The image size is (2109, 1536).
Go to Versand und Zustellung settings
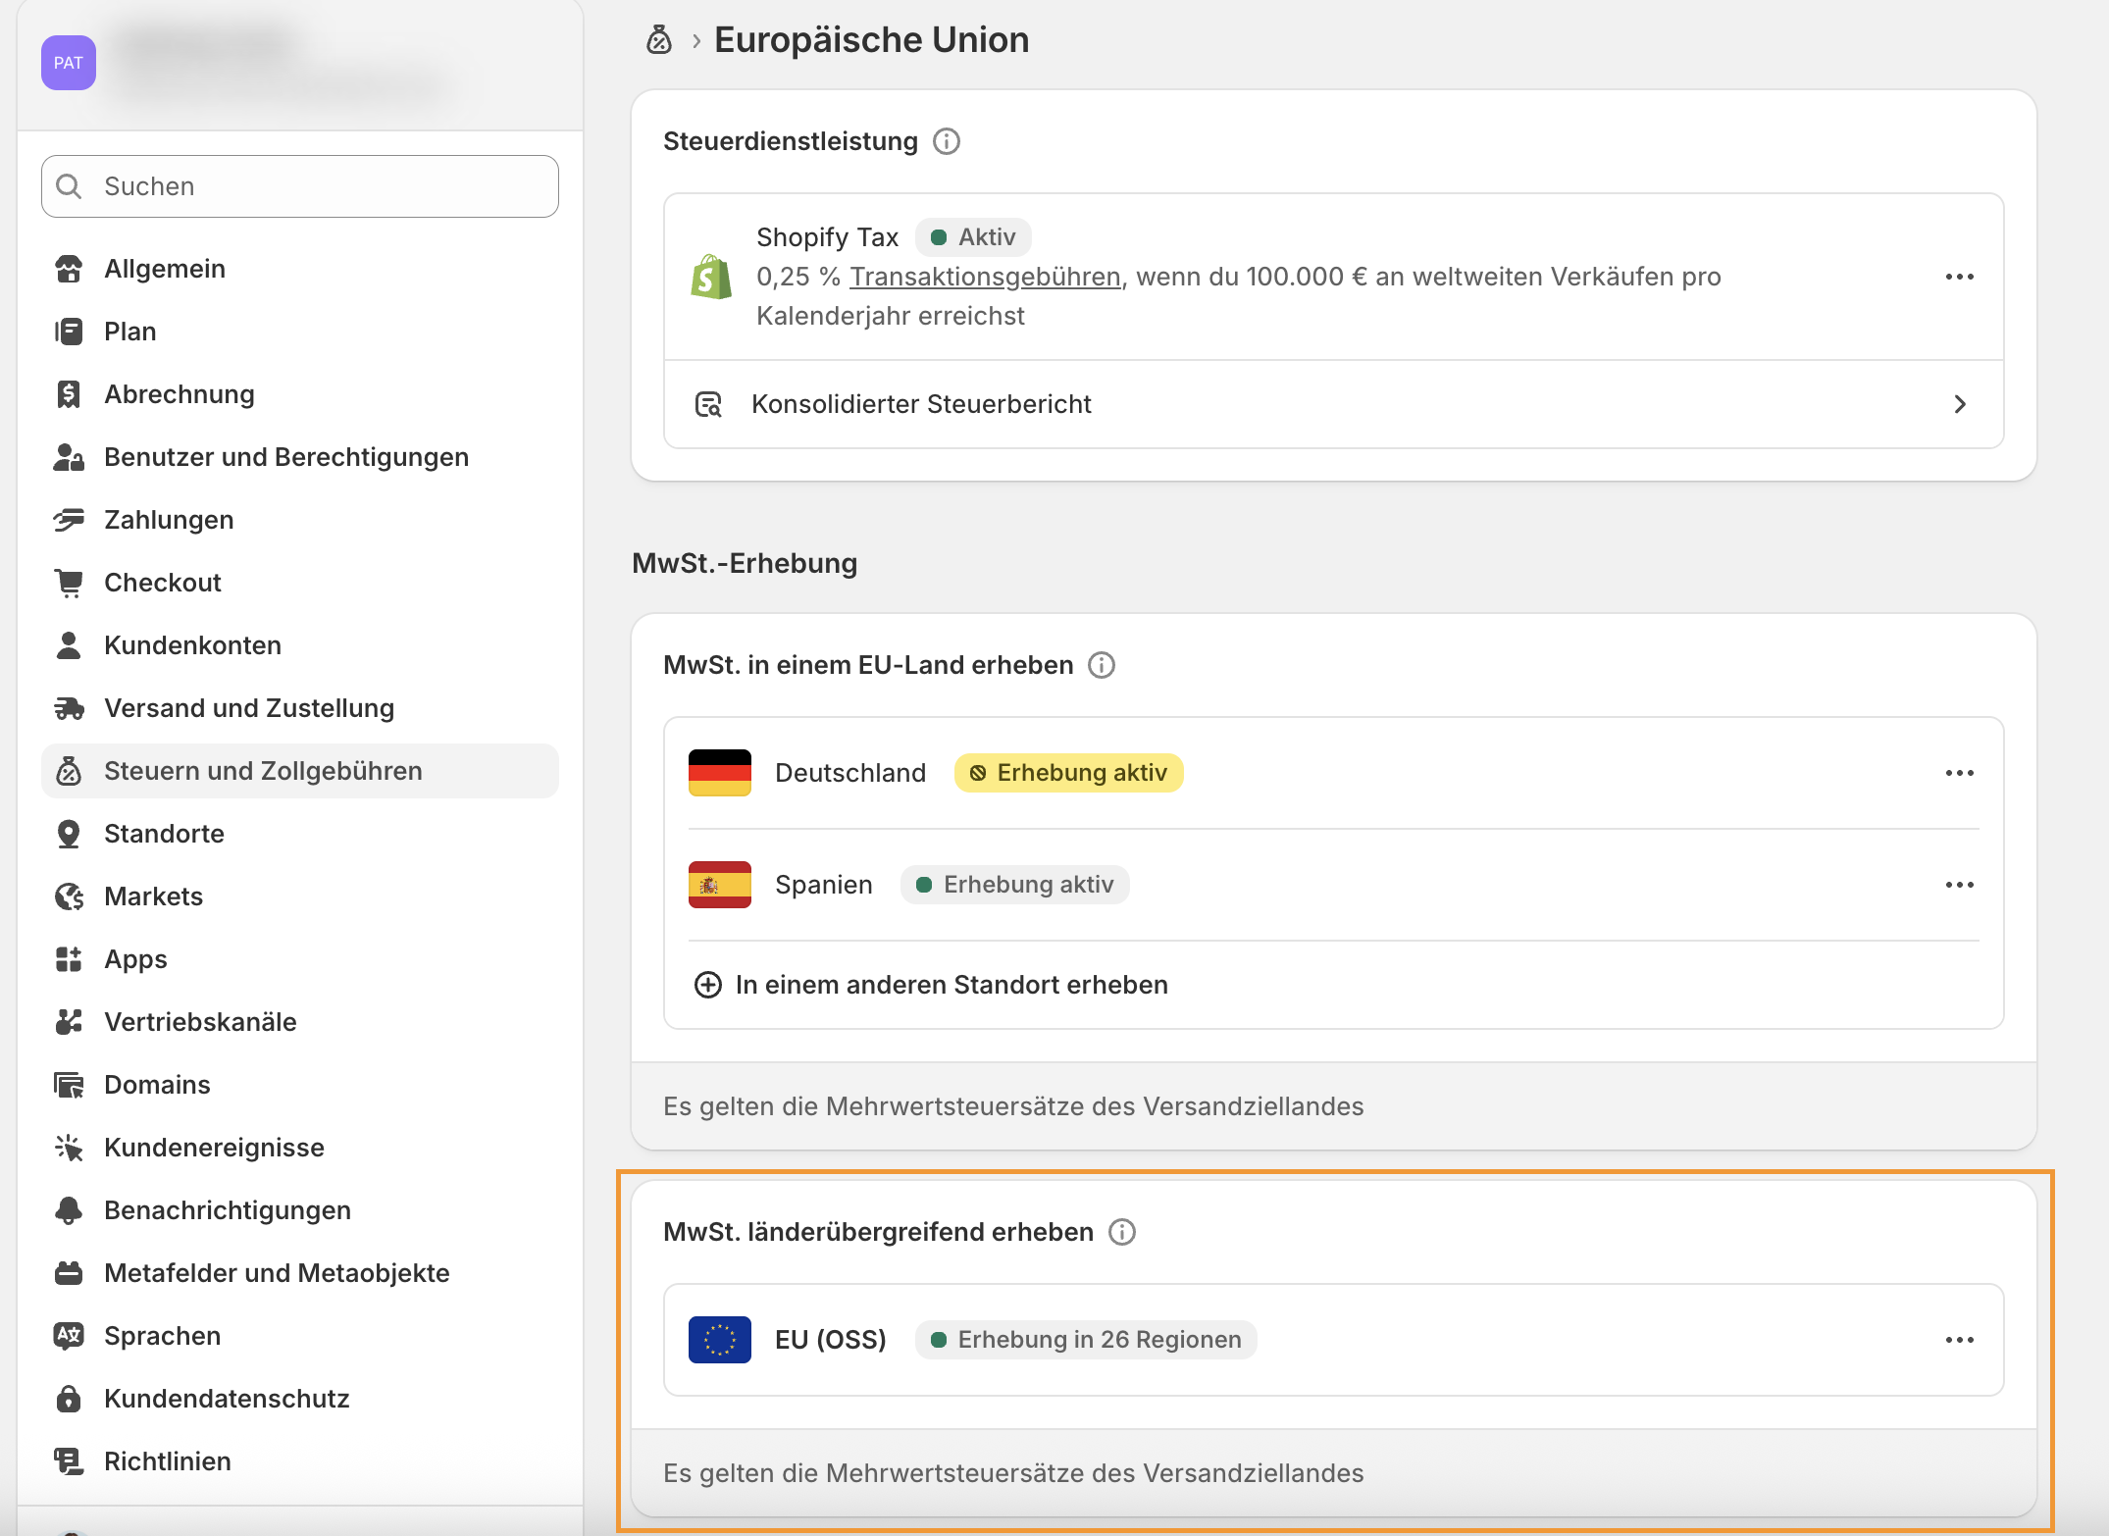tap(249, 708)
